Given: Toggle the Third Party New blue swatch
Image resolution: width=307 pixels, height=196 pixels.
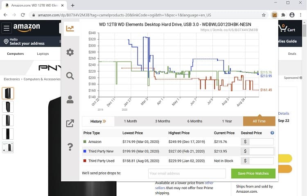Looking at the screenshot, I should pyautogui.click(x=85, y=151).
